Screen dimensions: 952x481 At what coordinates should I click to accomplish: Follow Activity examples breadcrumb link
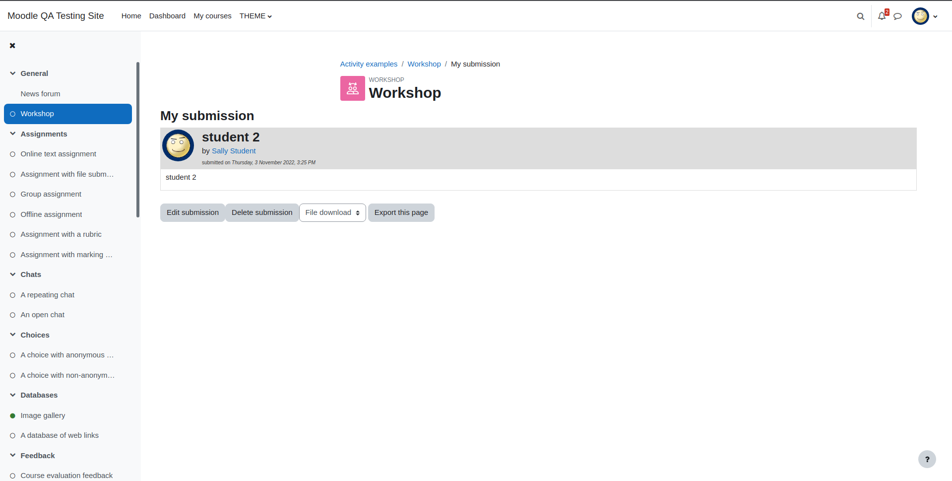coord(369,64)
